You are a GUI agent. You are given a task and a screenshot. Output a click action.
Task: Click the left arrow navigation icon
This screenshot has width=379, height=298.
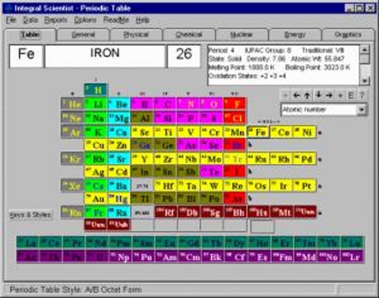[296, 95]
